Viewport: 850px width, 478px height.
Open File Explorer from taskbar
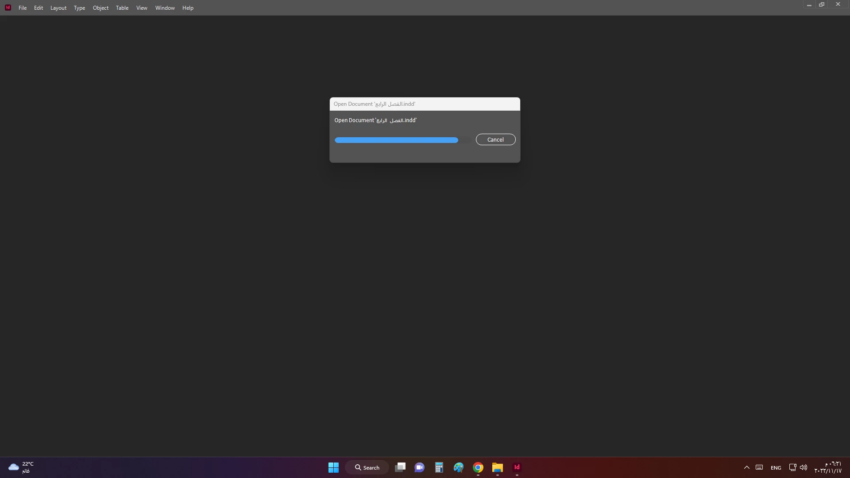(498, 467)
